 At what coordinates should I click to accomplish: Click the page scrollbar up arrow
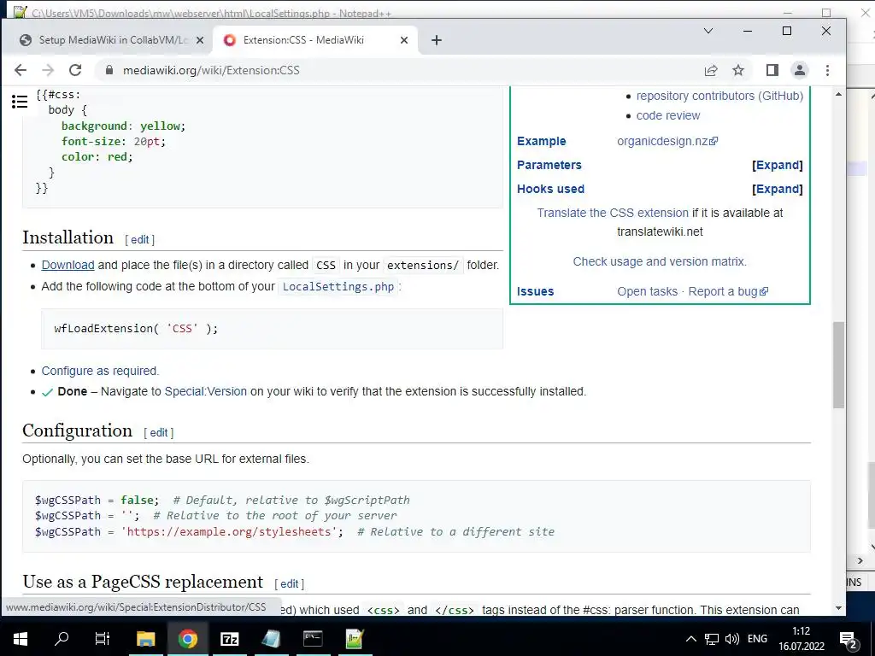[839, 94]
